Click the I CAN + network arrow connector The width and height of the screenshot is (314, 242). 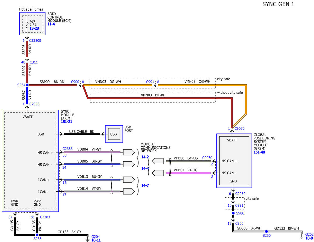pyautogui.click(x=128, y=180)
